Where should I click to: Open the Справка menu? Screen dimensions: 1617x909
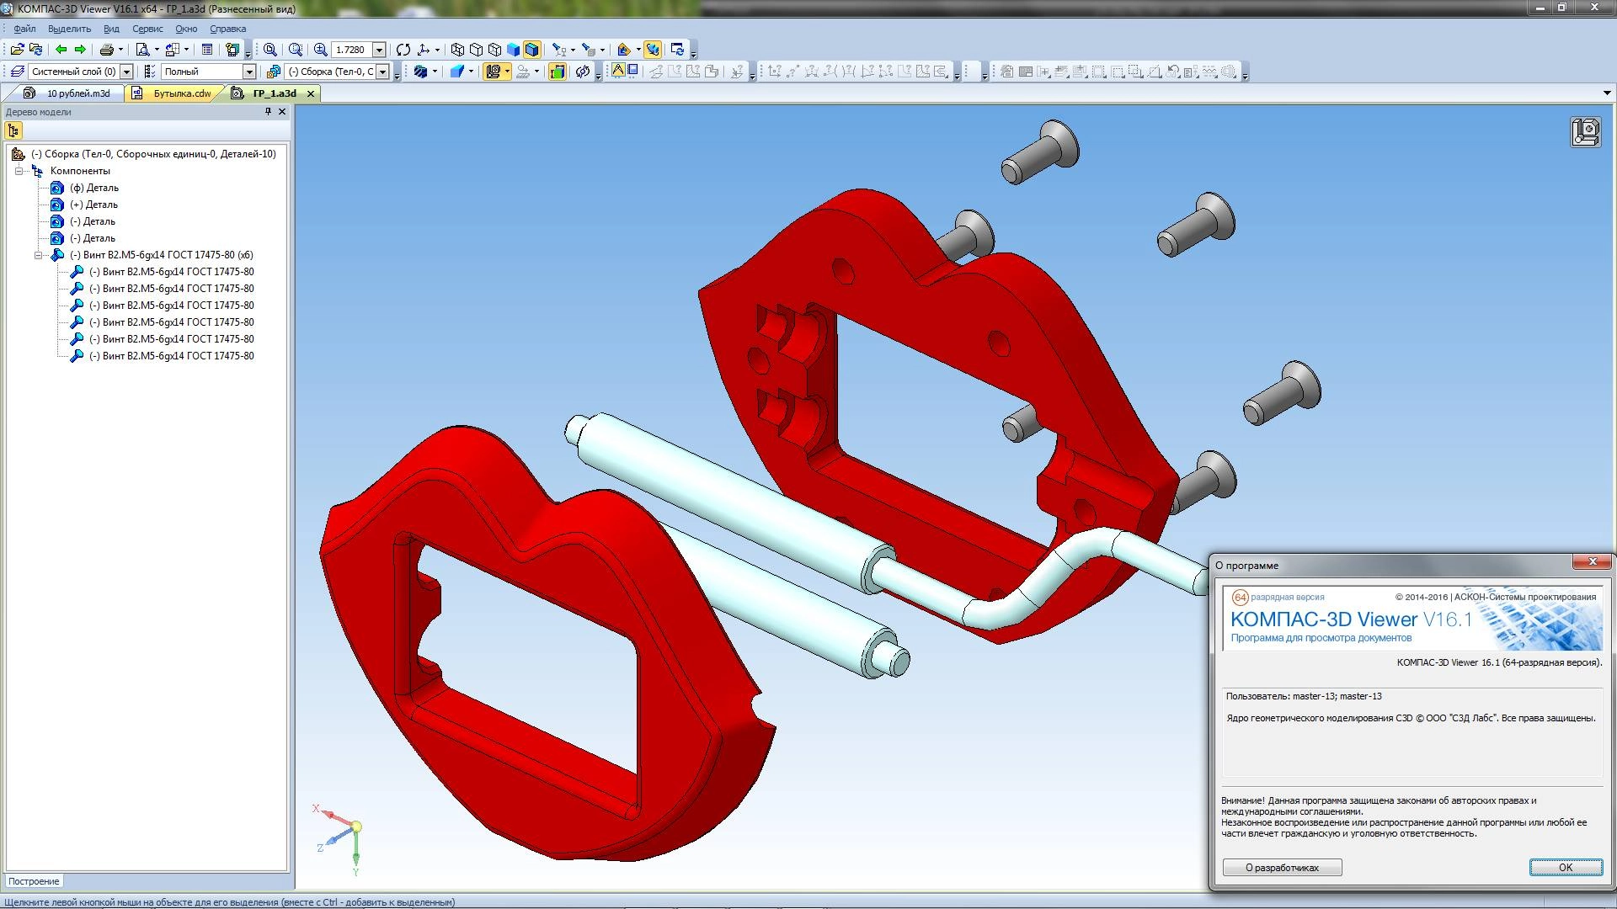click(x=228, y=29)
